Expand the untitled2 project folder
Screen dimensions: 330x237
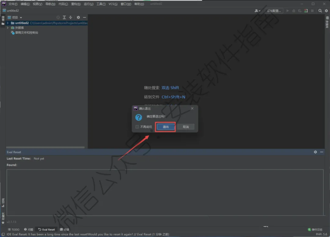[8, 23]
